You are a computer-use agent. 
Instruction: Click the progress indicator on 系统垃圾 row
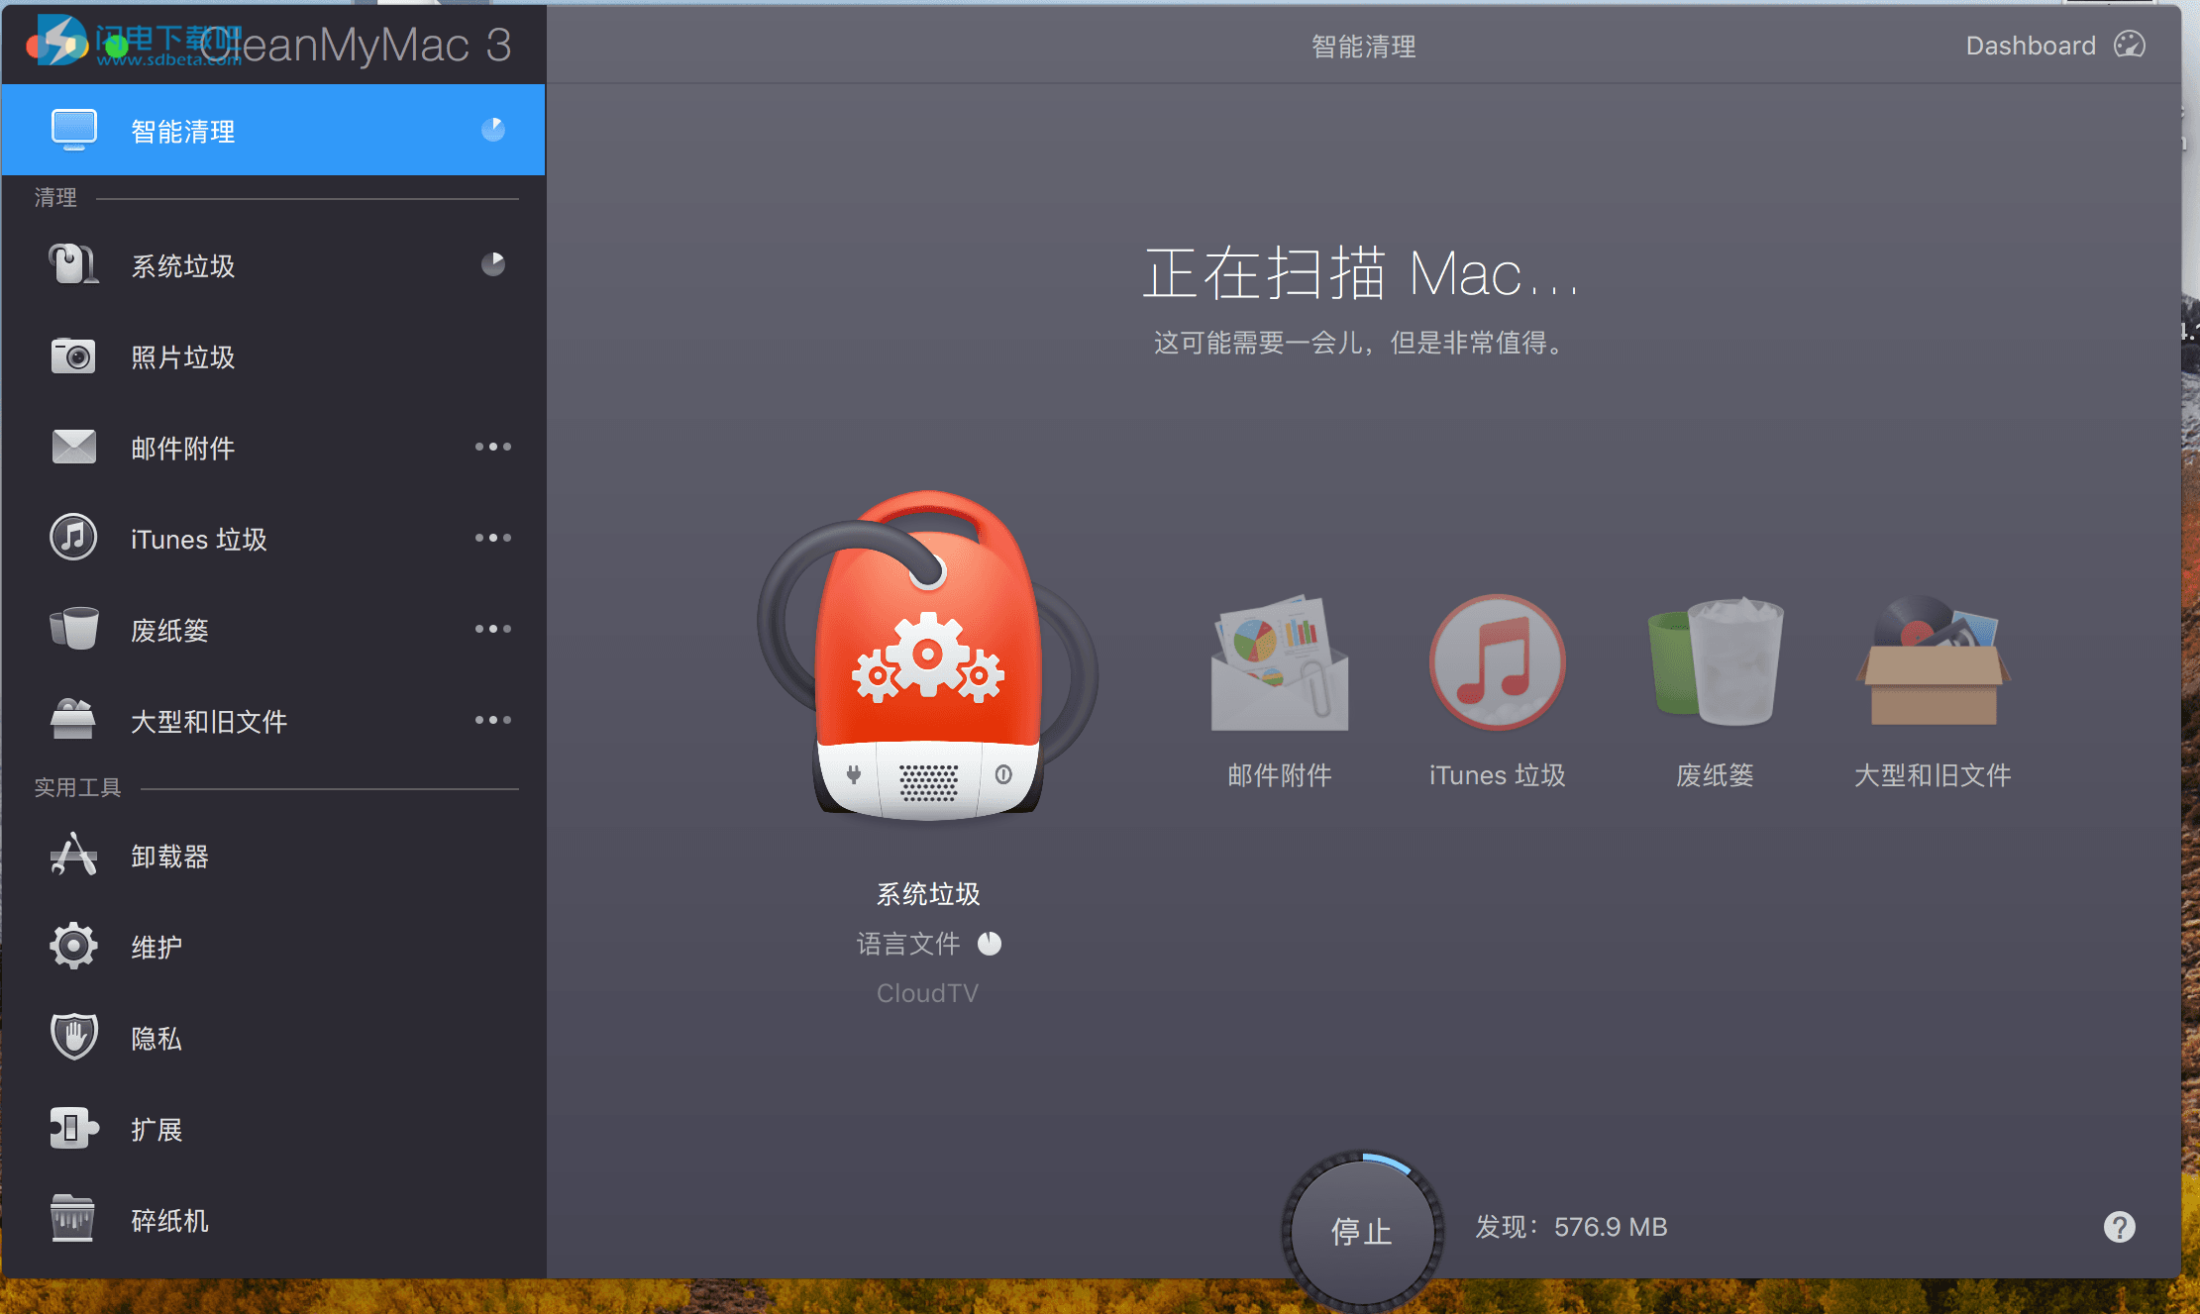point(493,264)
